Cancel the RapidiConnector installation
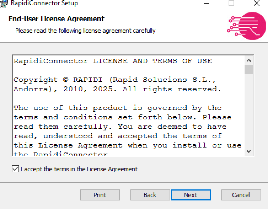This screenshot has width=268, height=209. click(x=241, y=195)
